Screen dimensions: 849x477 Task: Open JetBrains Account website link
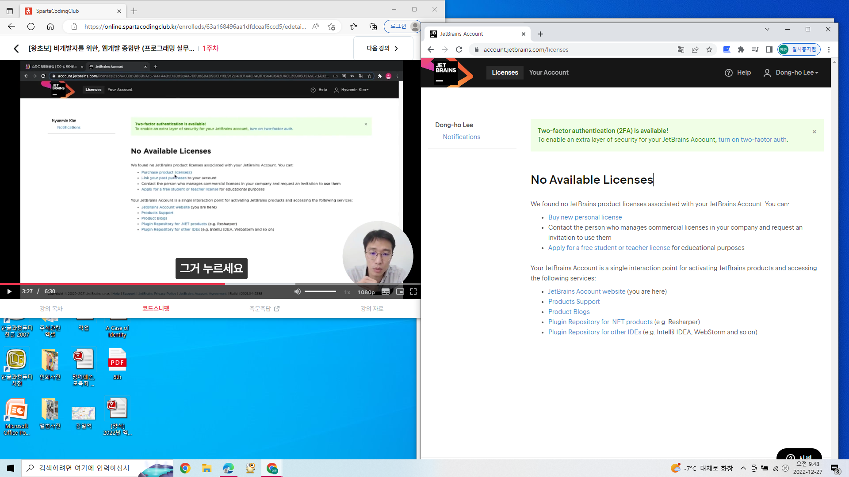(587, 291)
